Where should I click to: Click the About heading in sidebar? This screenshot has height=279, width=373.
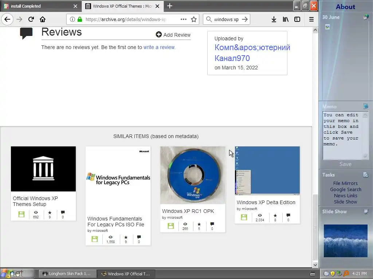click(345, 7)
